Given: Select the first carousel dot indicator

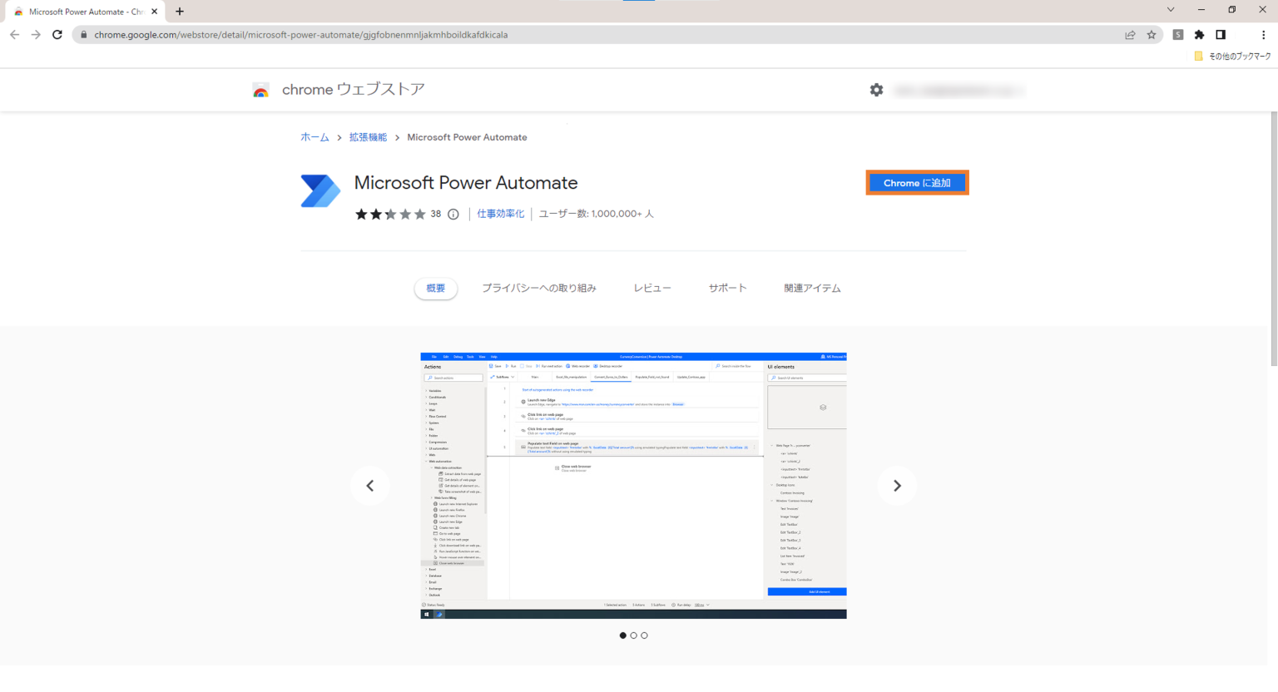Looking at the screenshot, I should point(622,635).
